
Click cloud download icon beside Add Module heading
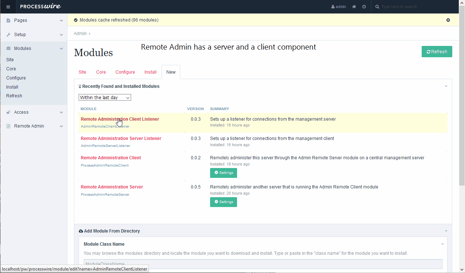click(81, 231)
